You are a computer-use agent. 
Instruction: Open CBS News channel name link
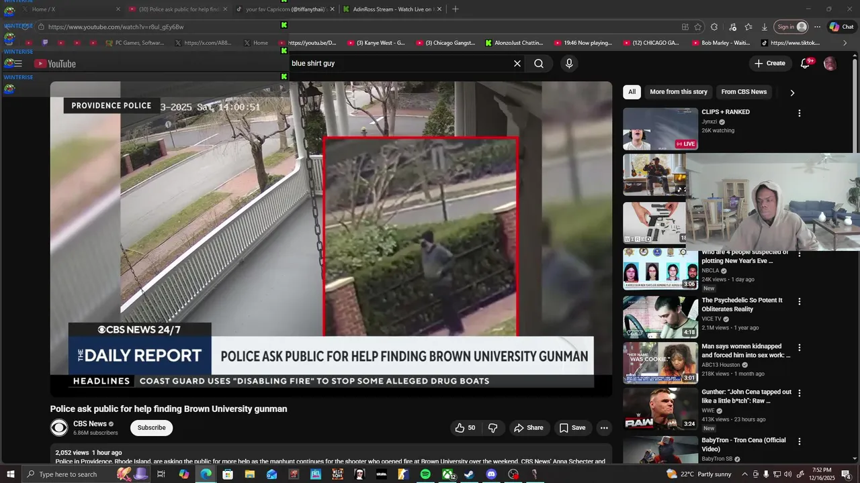[x=90, y=424]
